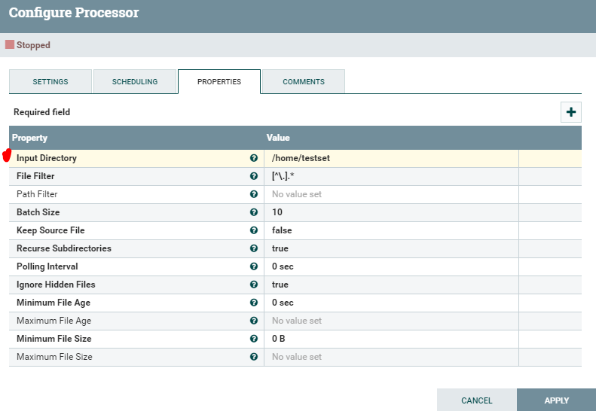596x411 pixels.
Task: Select the Maximum File Age property name
Action: [54, 321]
